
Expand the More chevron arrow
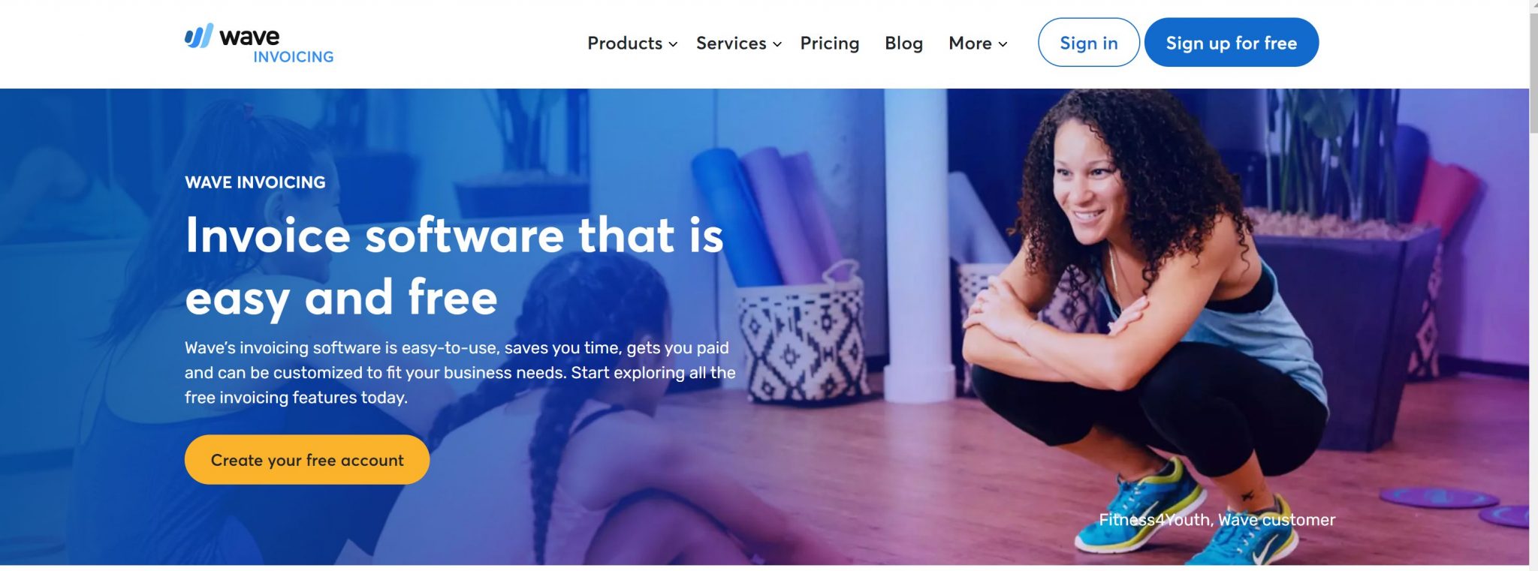coord(1003,44)
